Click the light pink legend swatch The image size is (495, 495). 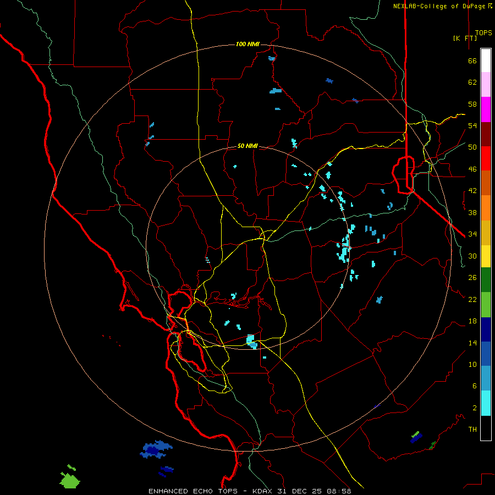coord(486,84)
